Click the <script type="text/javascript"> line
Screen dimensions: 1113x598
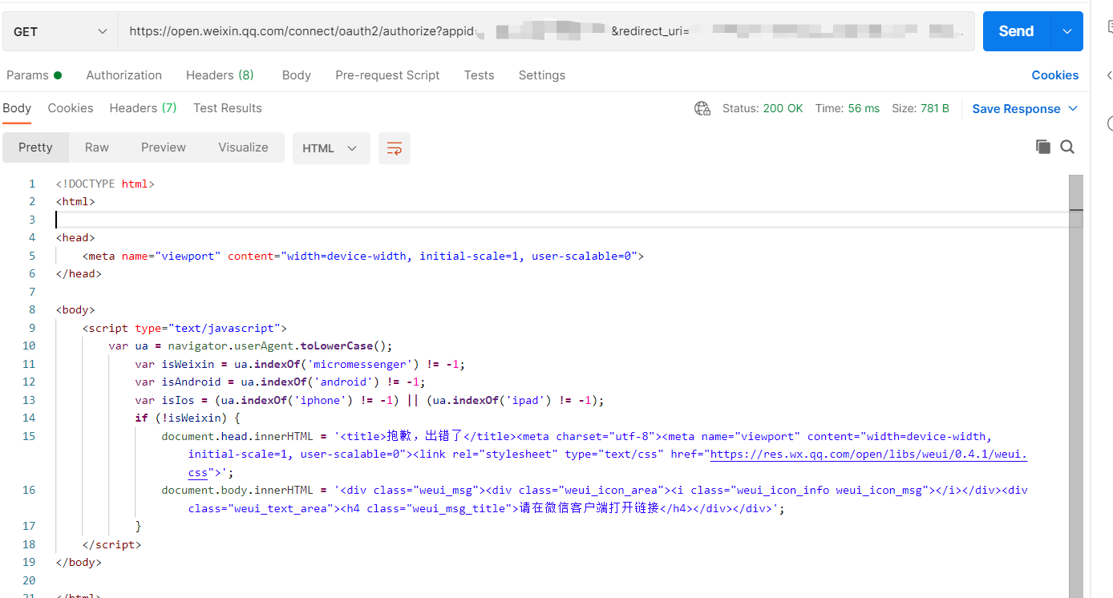[184, 328]
